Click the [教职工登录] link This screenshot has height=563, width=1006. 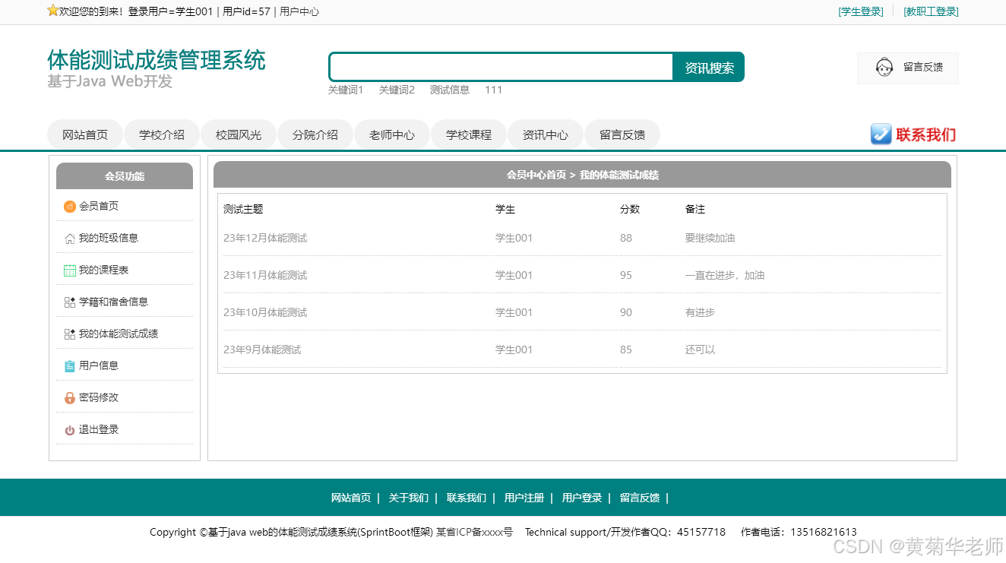click(931, 11)
